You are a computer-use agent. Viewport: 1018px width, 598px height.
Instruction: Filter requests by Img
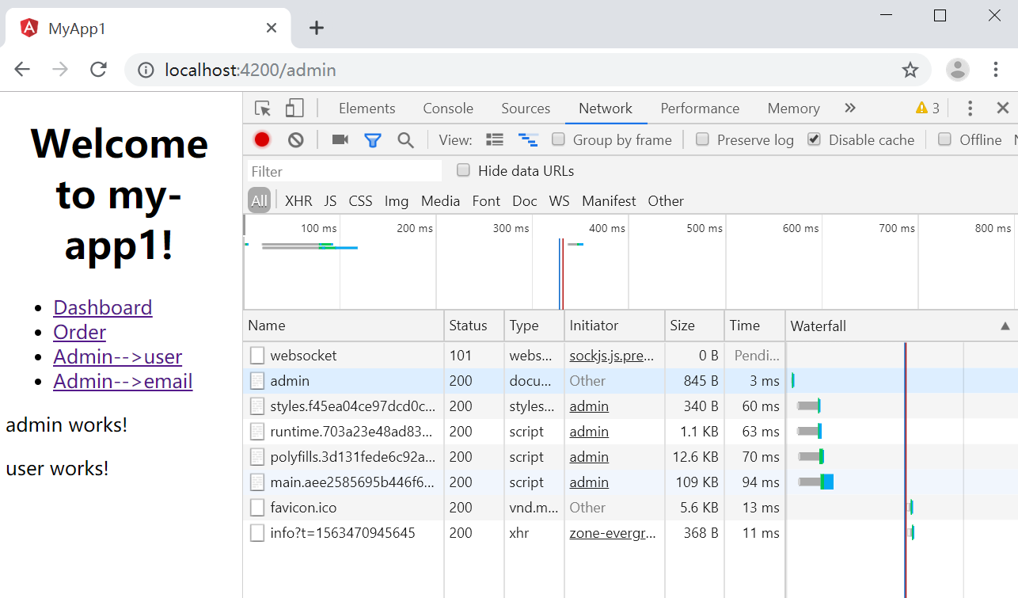397,201
